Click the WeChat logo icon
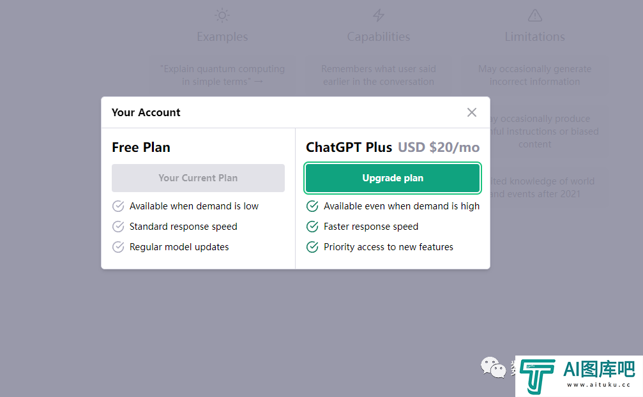 (494, 368)
